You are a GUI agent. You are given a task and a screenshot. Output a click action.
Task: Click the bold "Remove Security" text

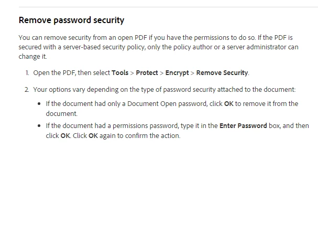click(222, 73)
